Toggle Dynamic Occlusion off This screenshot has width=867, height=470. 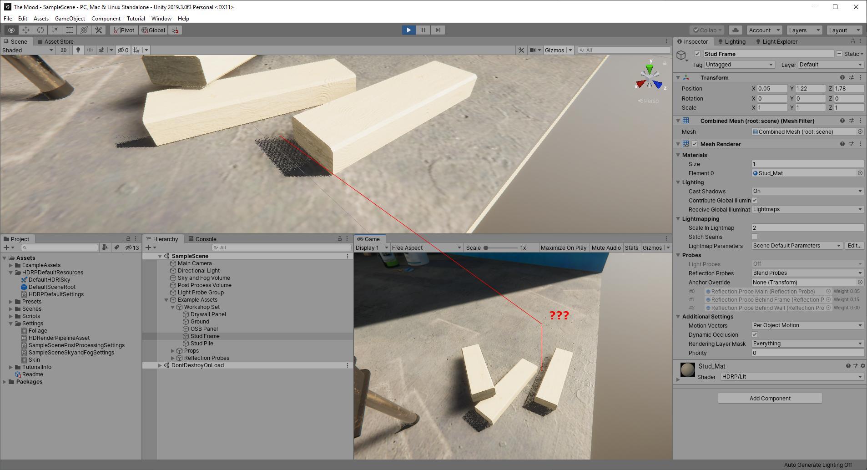point(754,334)
